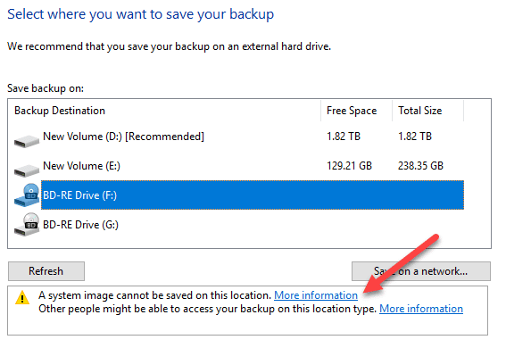
Task: Click the Free Space column header
Action: (x=357, y=111)
